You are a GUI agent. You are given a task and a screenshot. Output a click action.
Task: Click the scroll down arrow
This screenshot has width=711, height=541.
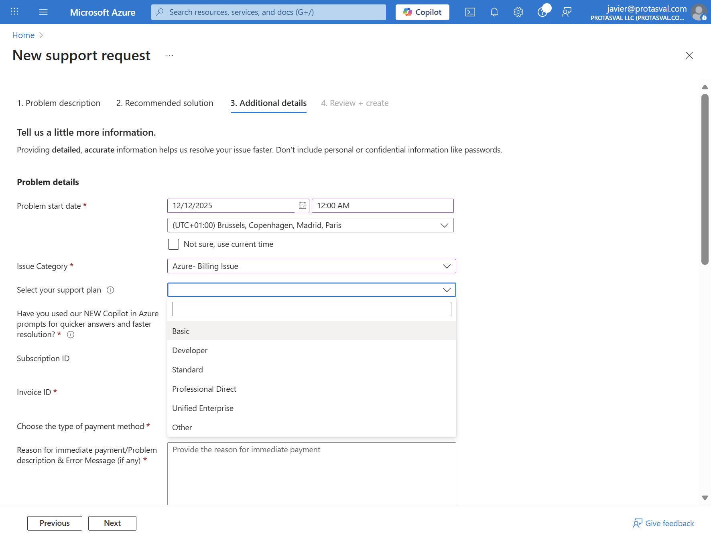pos(705,498)
